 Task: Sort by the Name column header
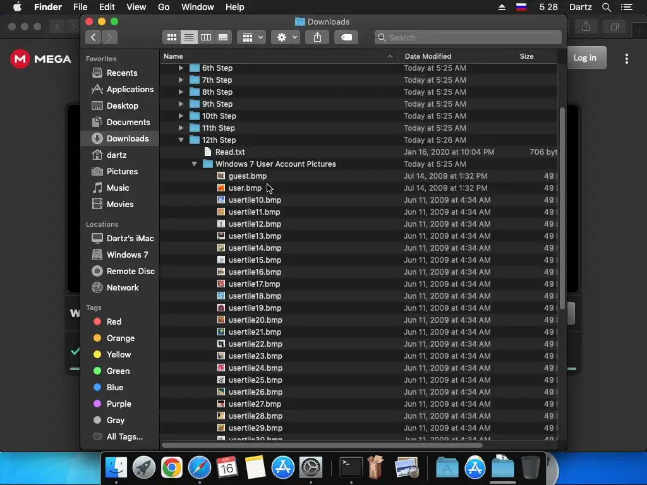(279, 56)
